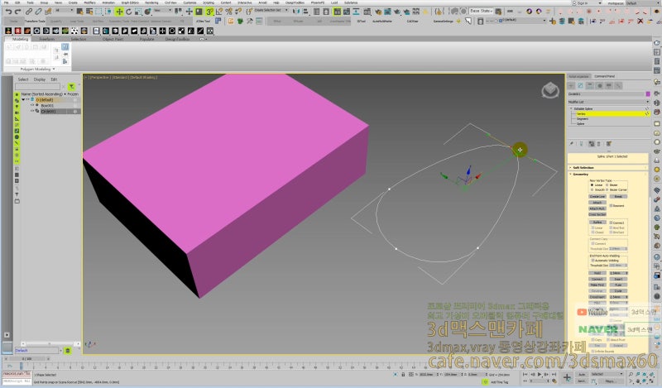This screenshot has height=388, width=662.
Task: Toggle the Reorient checkbox
Action: [611, 206]
